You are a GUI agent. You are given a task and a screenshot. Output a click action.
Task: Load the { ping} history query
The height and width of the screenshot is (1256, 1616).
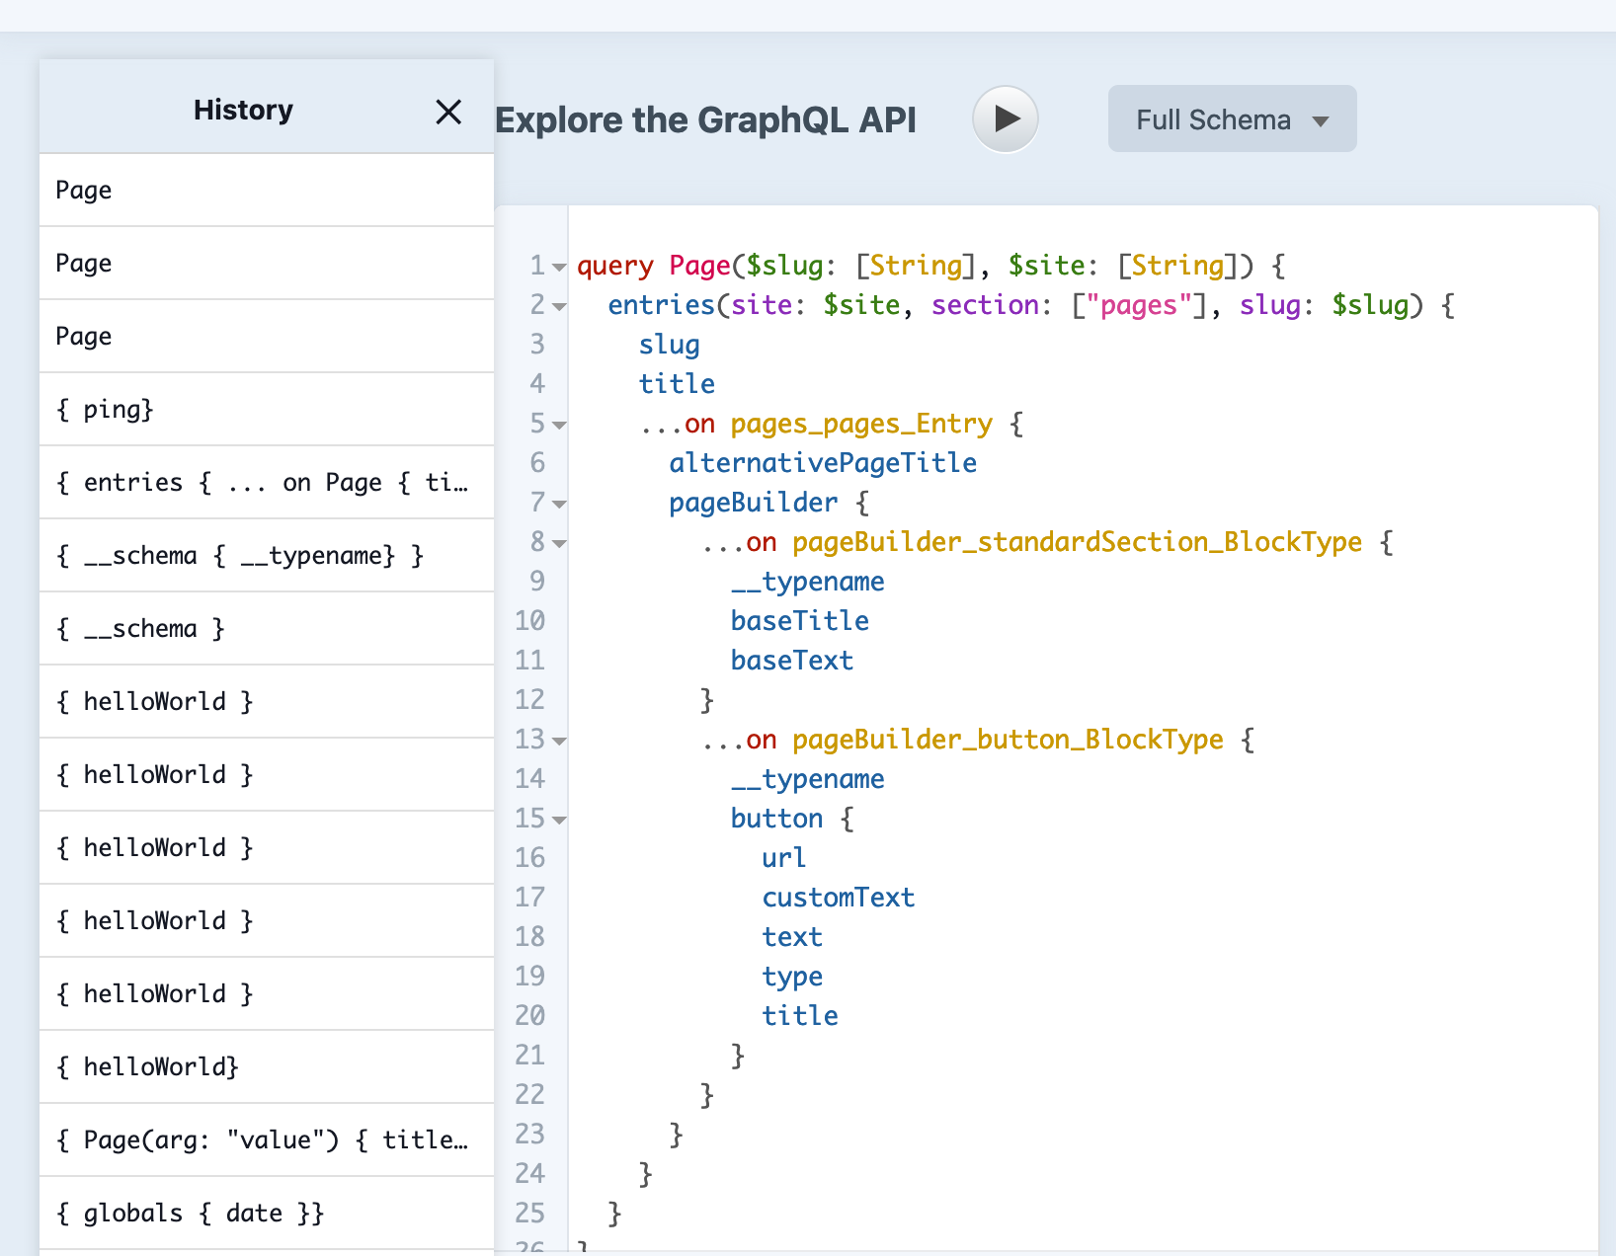267,409
